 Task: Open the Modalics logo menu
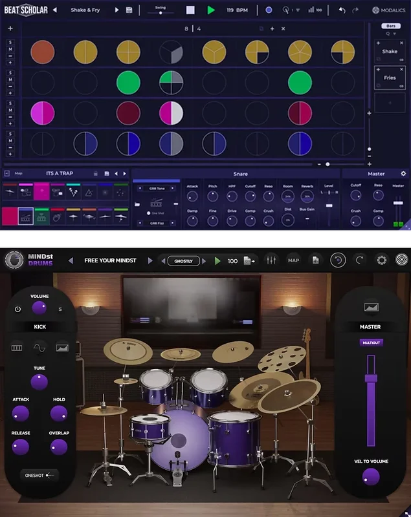pos(388,10)
